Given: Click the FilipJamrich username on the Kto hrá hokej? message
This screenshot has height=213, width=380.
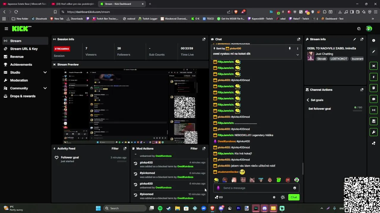Looking at the screenshot, I should (225, 154).
